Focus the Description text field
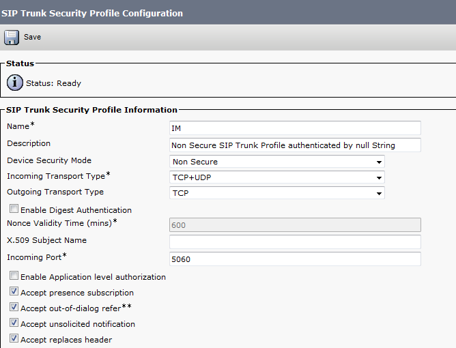The image size is (456, 348). (x=294, y=145)
